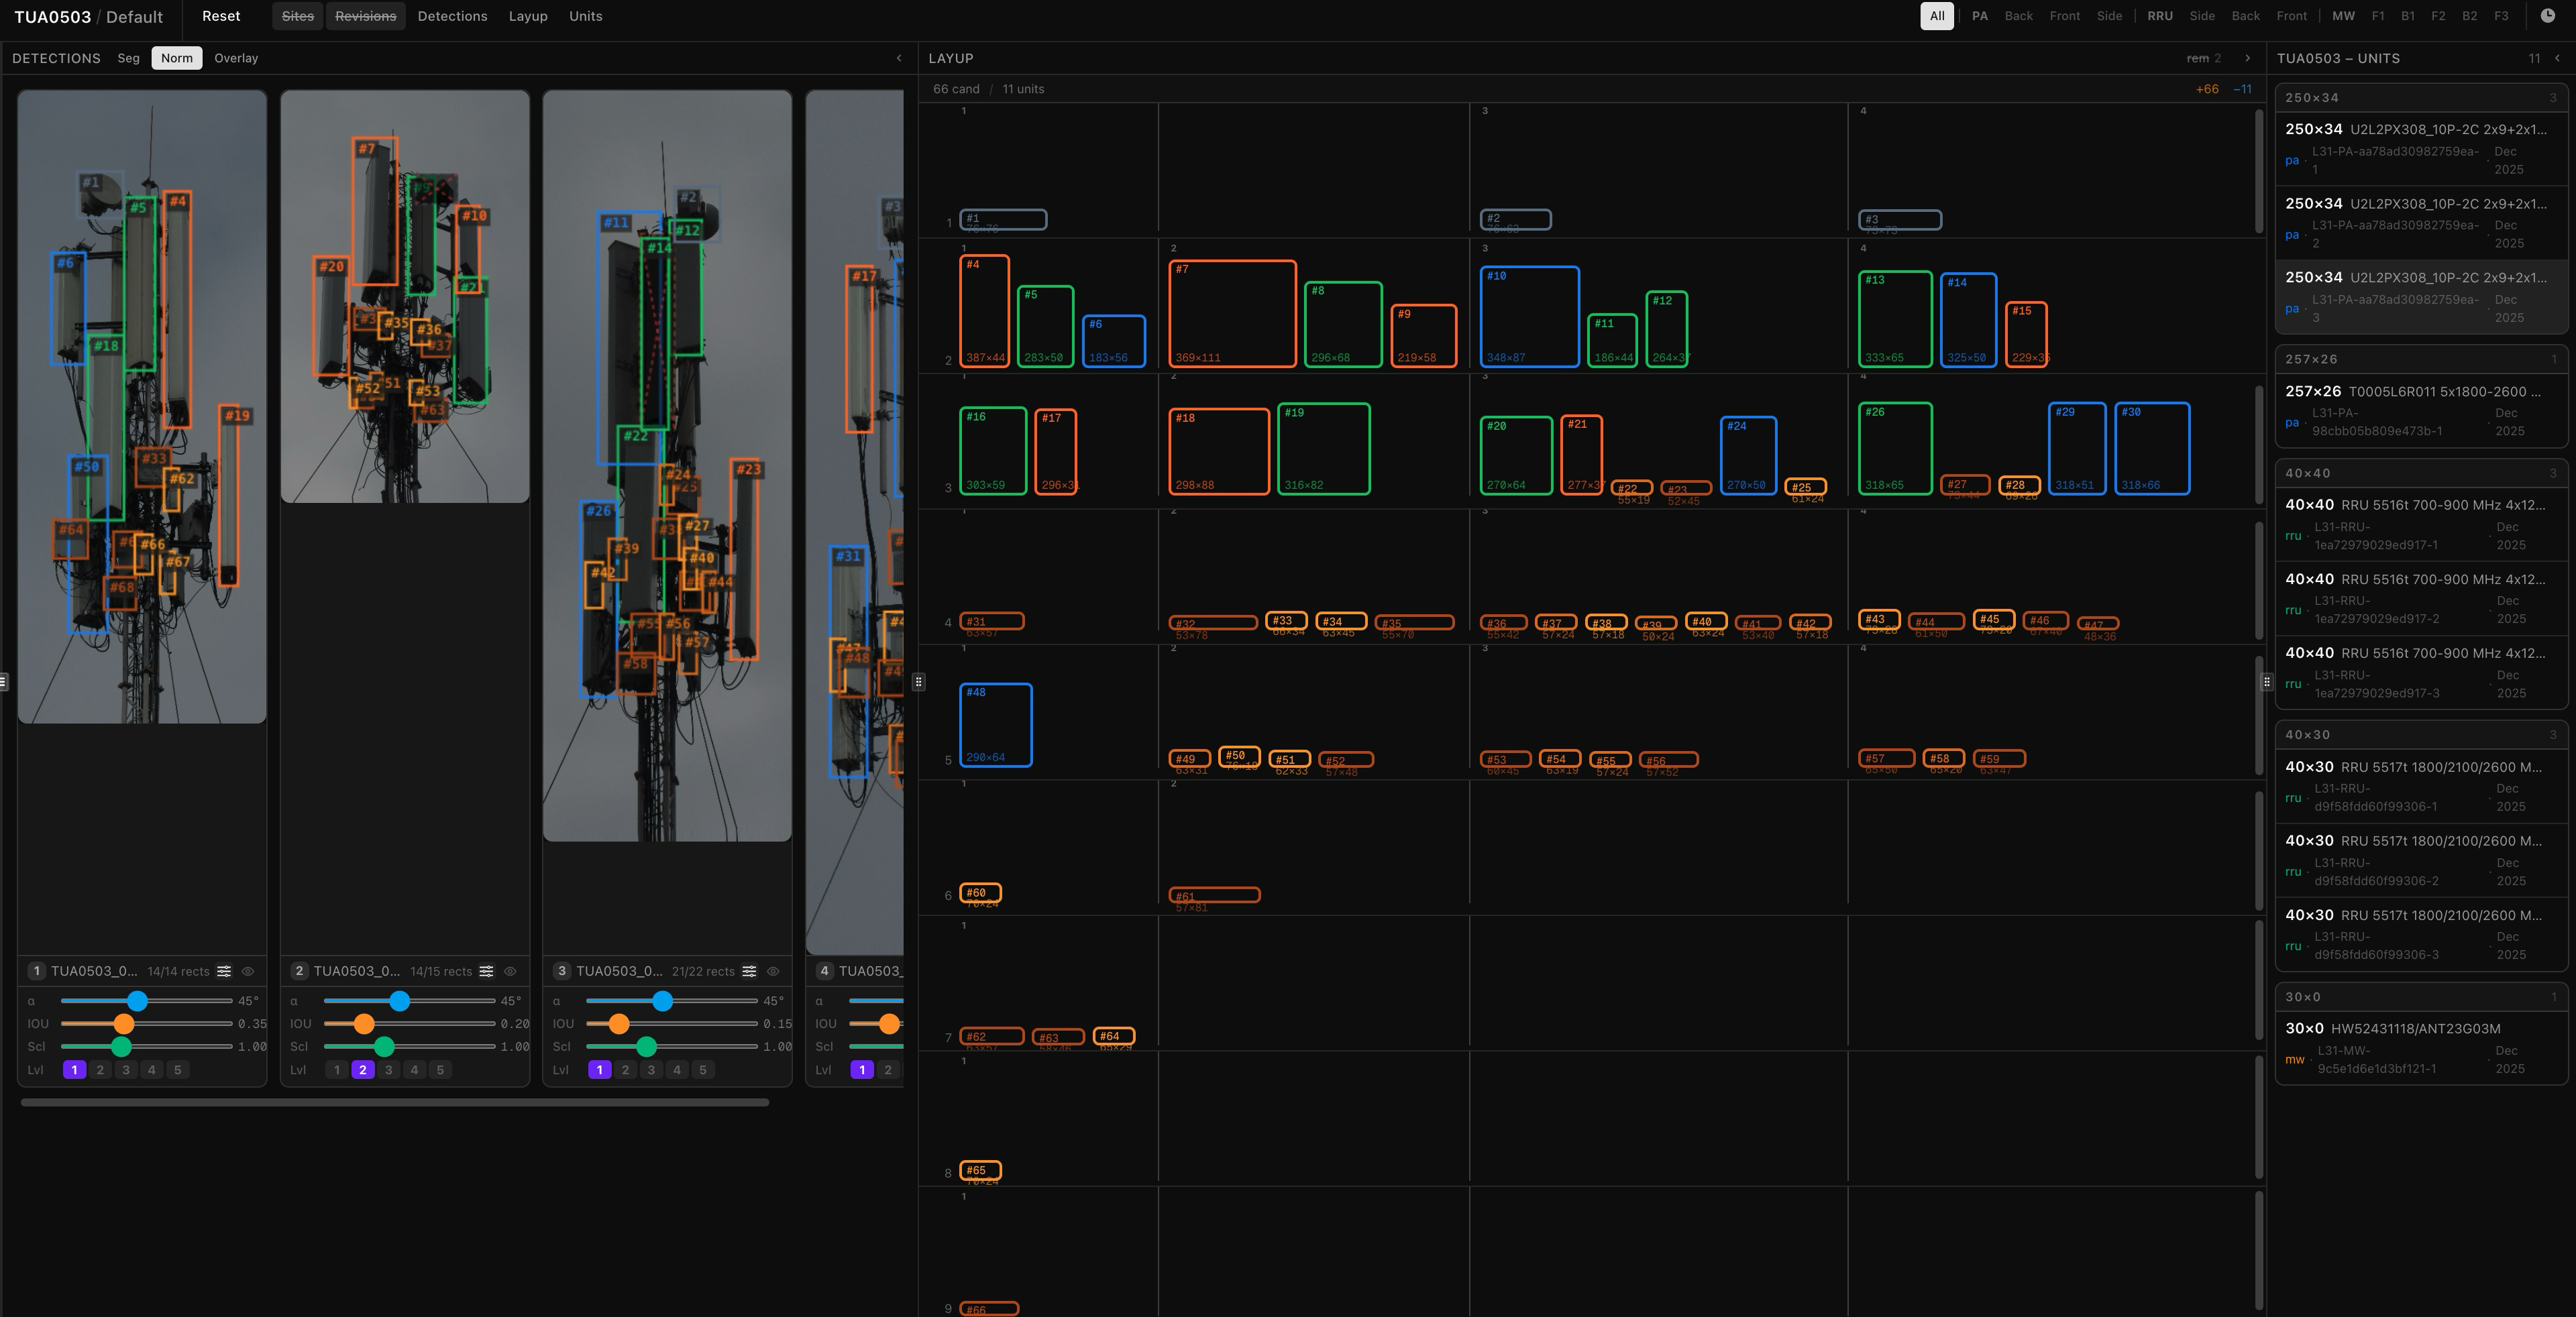Toggle eye visibility for image 2
2576x1317 pixels.
[510, 971]
